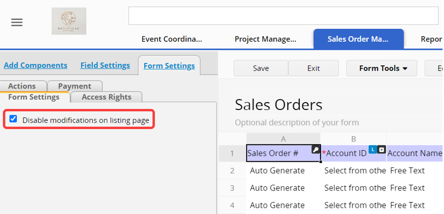Select the Event Coordina... top tab
The height and width of the screenshot is (214, 444).
171,39
